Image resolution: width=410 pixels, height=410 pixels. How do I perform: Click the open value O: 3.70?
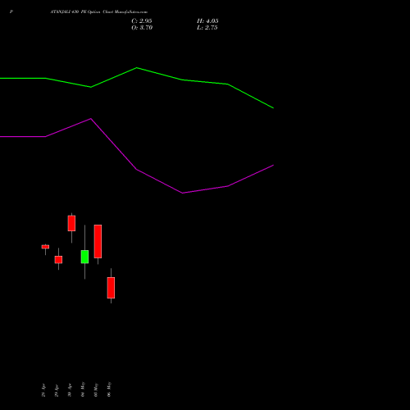(x=142, y=28)
